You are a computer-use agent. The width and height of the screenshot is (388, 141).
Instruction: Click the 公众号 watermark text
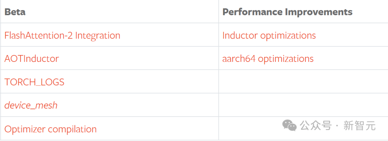315,126
